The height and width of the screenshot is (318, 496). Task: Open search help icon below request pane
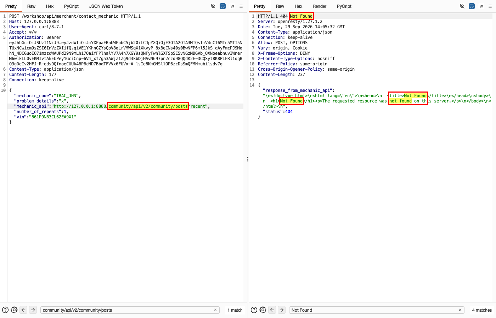[5, 310]
